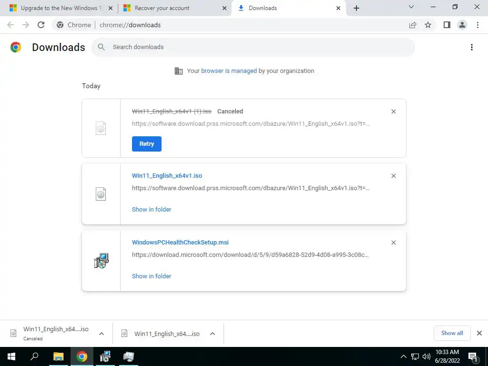The width and height of the screenshot is (488, 366).
Task: Click the canceled iso item in download shelf
Action: point(56,334)
